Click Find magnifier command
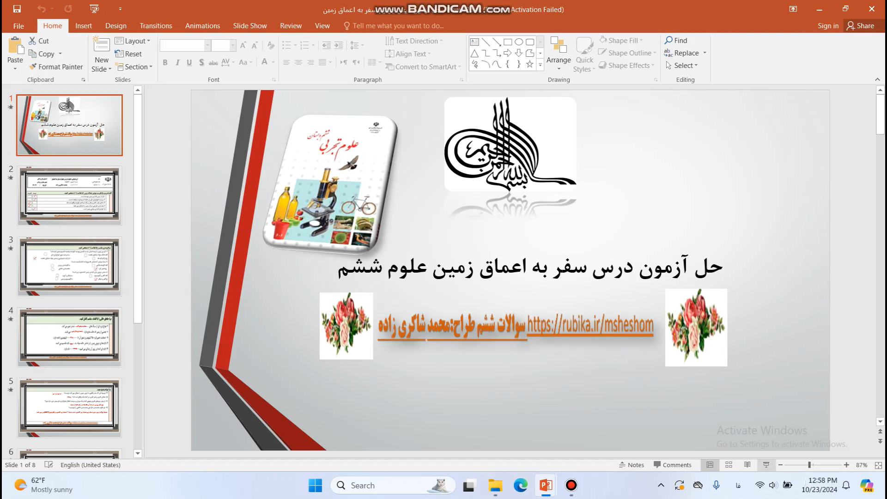The width and height of the screenshot is (887, 499). click(676, 40)
